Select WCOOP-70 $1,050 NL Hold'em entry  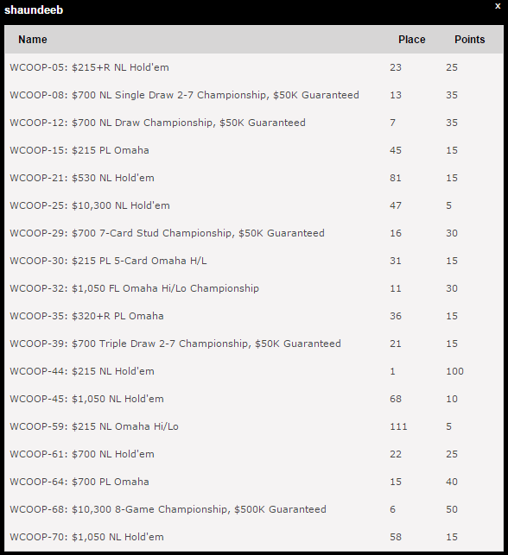point(254,537)
